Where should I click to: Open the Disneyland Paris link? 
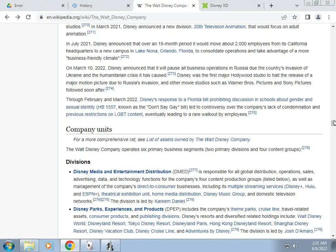coord(190,224)
